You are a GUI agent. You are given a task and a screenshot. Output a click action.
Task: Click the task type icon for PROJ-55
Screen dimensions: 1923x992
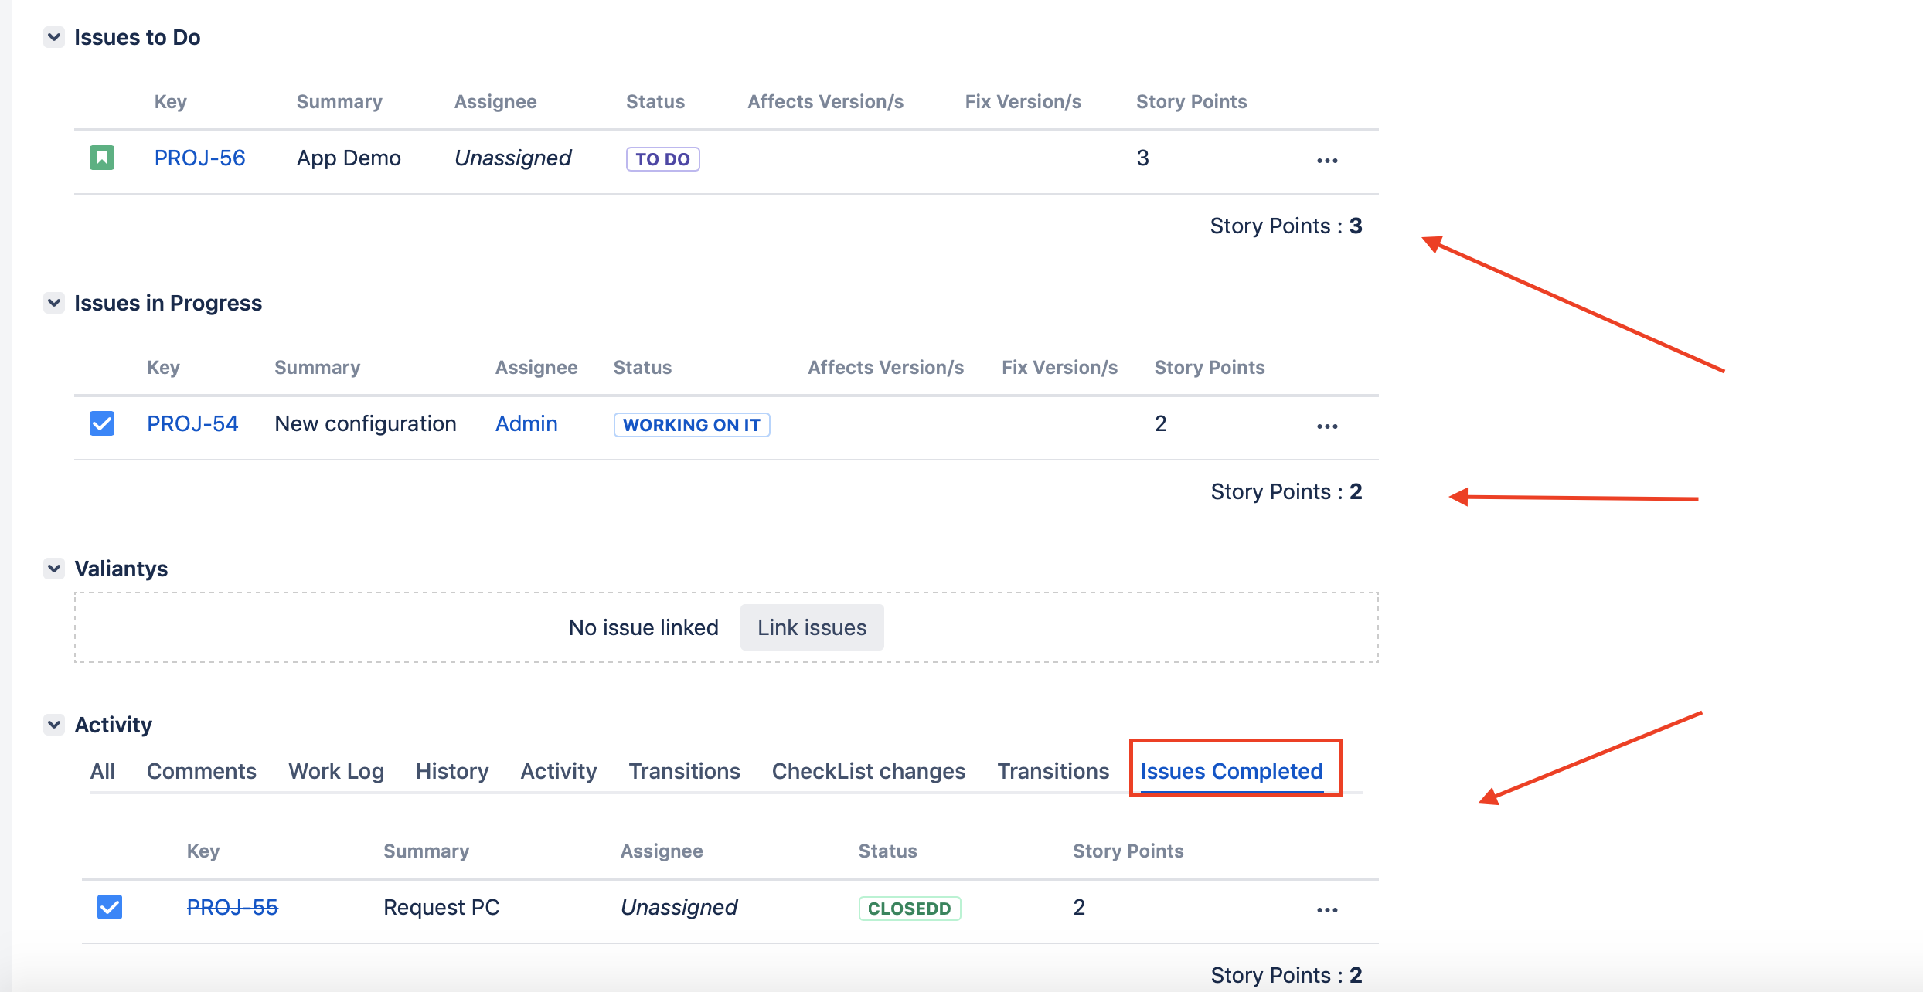110,906
